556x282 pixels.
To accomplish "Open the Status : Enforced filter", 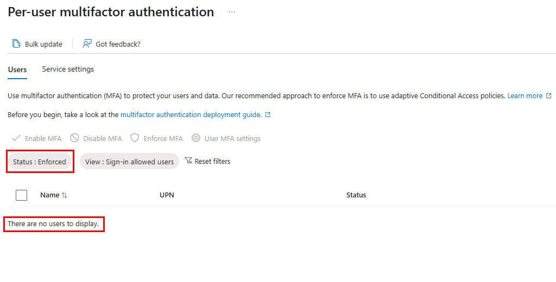I will pyautogui.click(x=40, y=162).
